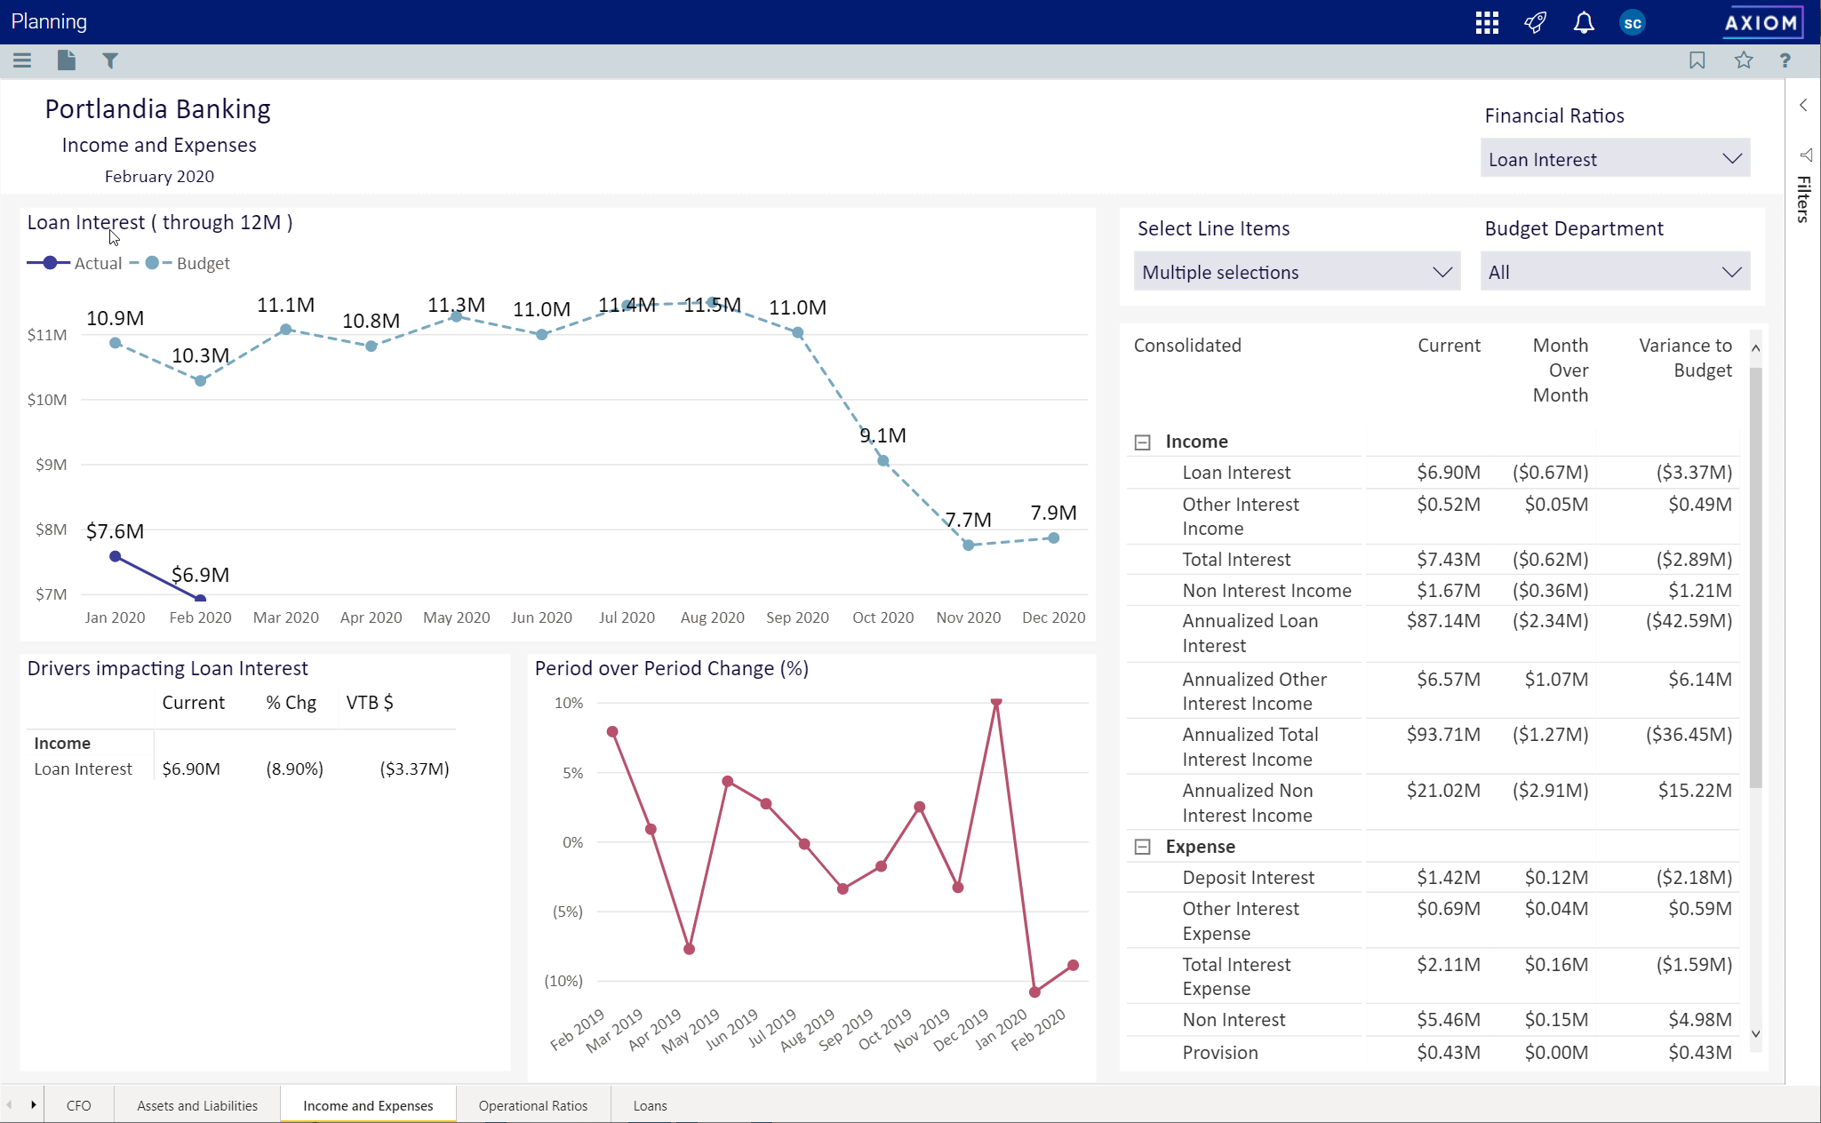1821x1123 pixels.
Task: Click the star favorite icon
Action: (x=1744, y=60)
